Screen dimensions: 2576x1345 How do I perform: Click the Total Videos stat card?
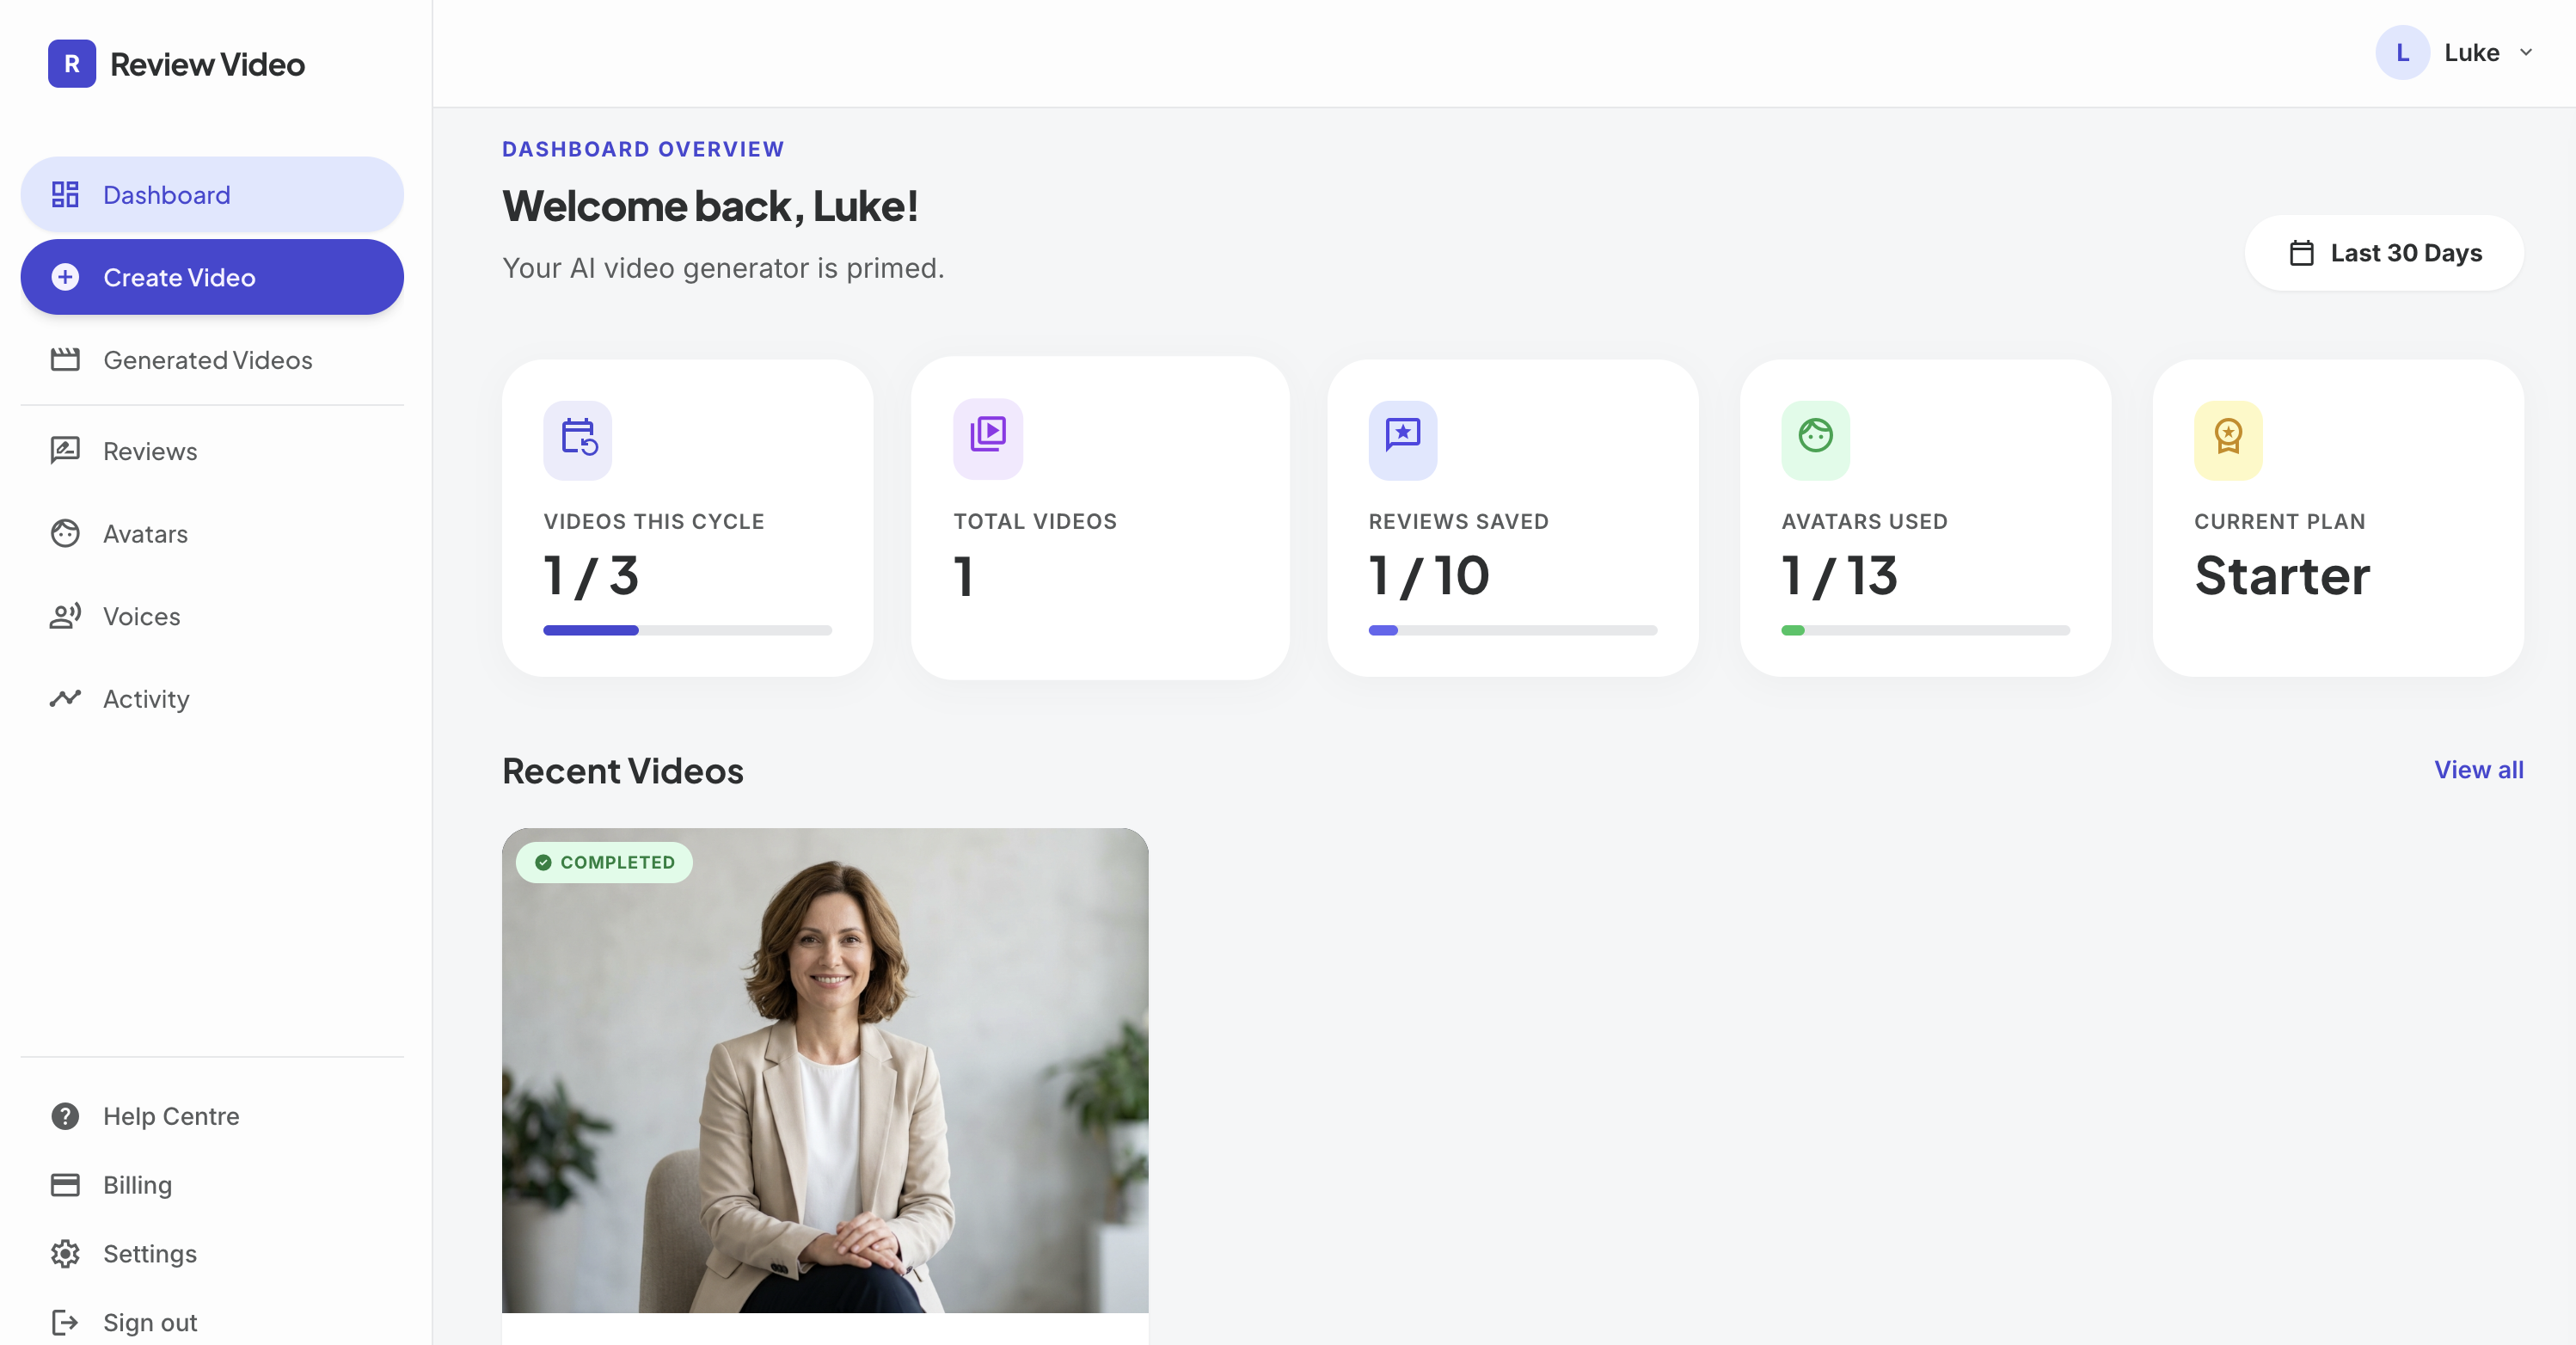click(x=1100, y=518)
